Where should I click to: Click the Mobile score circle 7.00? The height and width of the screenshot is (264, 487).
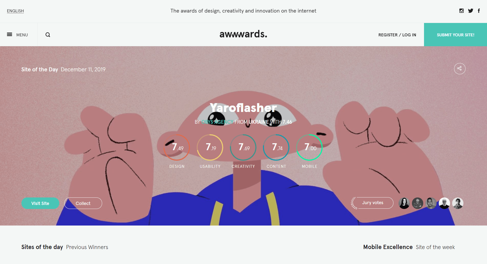[310, 147]
